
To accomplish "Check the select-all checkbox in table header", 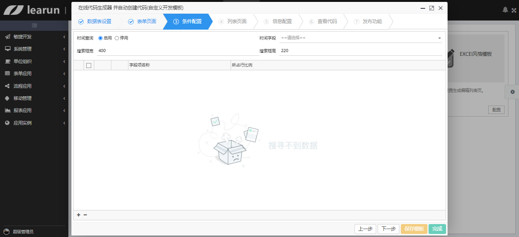I will [x=89, y=65].
